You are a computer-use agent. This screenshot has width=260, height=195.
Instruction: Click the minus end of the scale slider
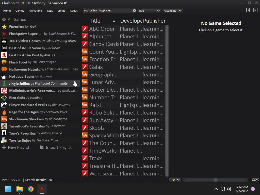coord(185,180)
